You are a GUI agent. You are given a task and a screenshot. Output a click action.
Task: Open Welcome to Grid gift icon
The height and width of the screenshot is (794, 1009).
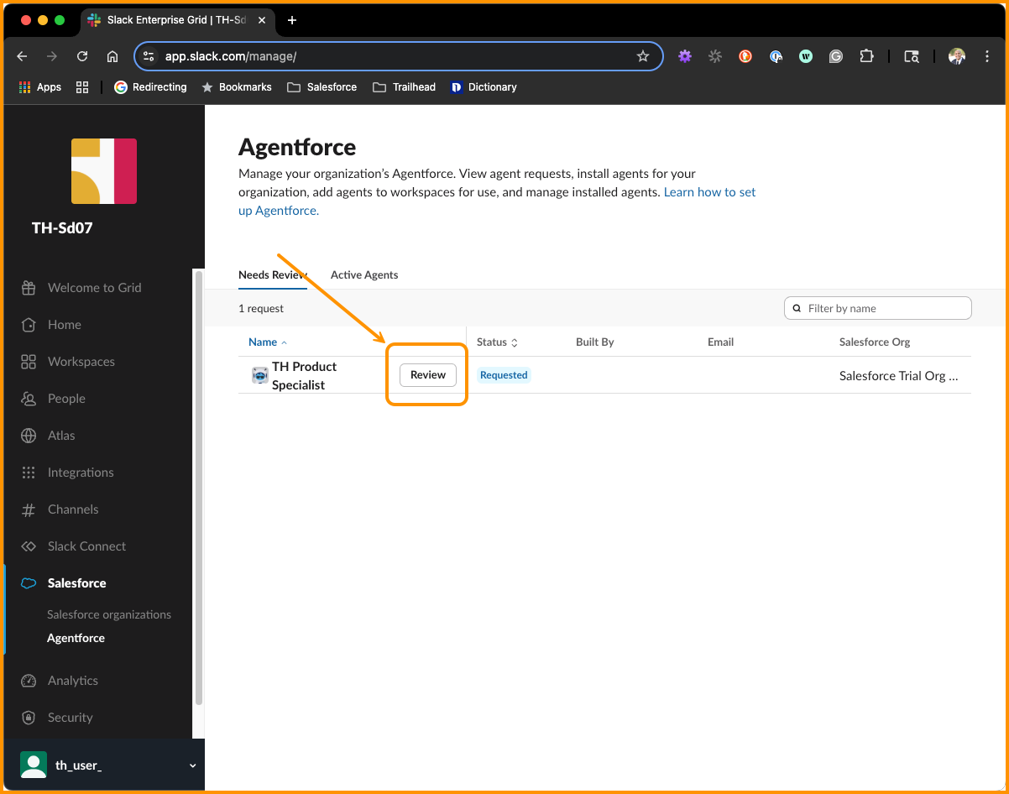coord(29,288)
